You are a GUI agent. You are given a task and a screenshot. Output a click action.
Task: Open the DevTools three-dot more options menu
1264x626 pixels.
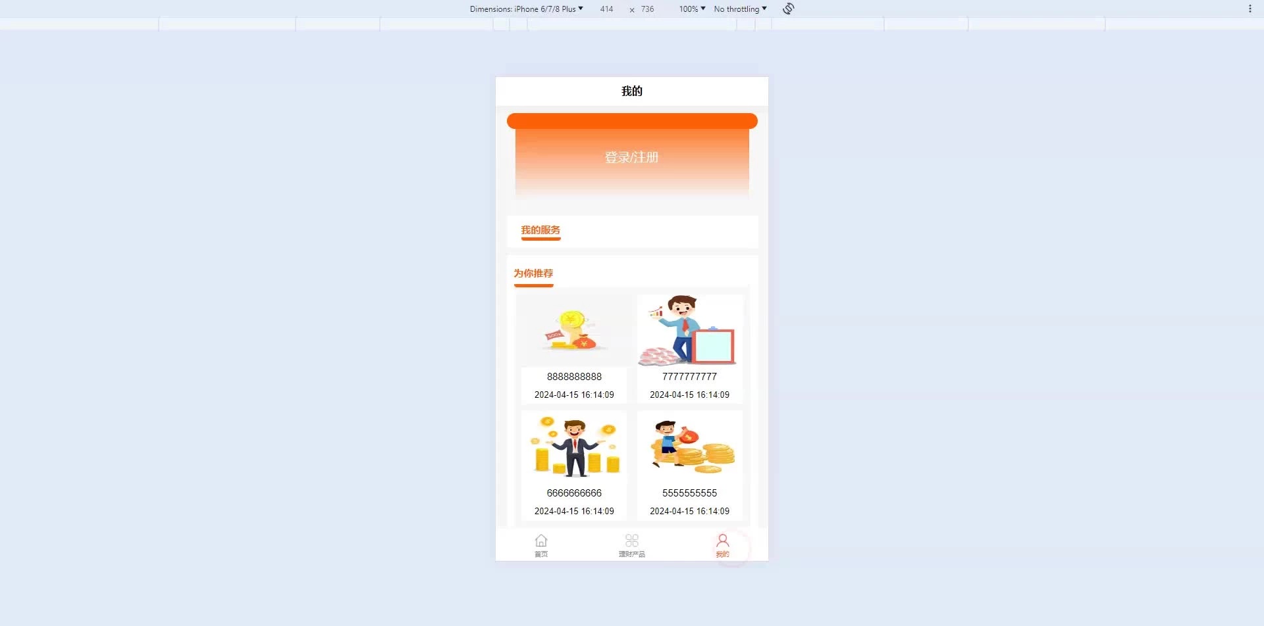[x=1250, y=9]
